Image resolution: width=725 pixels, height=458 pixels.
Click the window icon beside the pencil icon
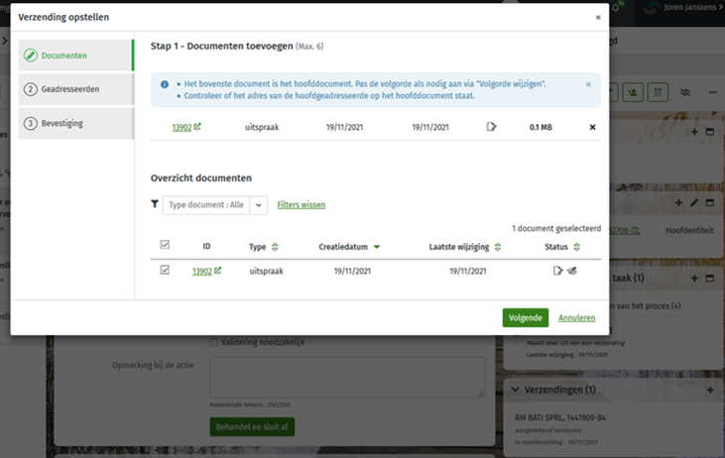pyautogui.click(x=710, y=203)
